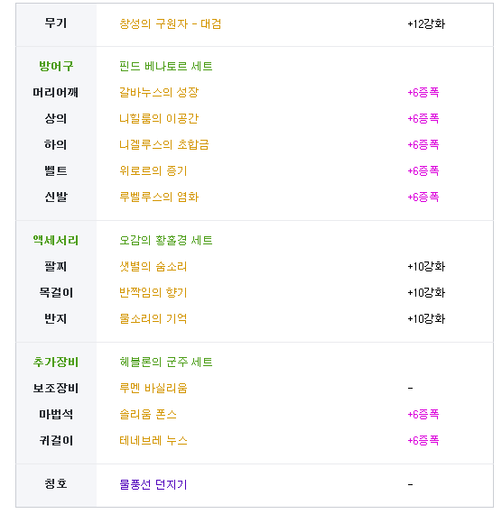Click the +12강화 weapon reinforcement value
Image resolution: width=502 pixels, height=514 pixels.
426,24
